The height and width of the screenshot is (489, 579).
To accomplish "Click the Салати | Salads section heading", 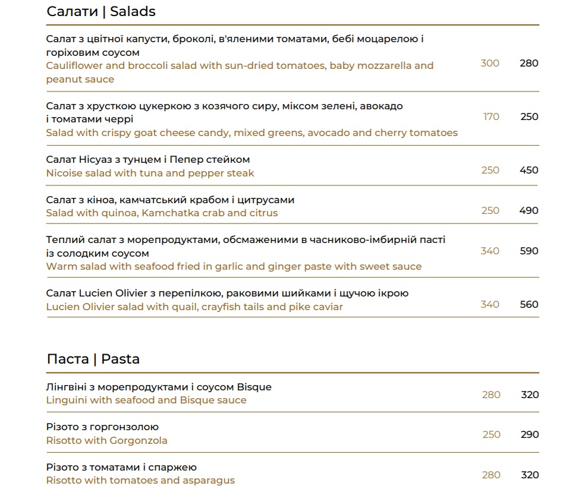I will coord(101,11).
